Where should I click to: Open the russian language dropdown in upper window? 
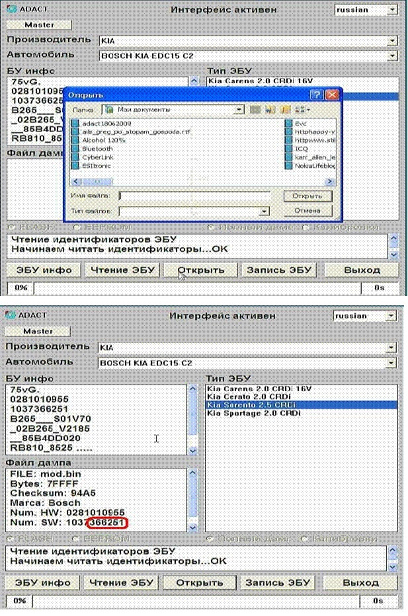(x=392, y=9)
